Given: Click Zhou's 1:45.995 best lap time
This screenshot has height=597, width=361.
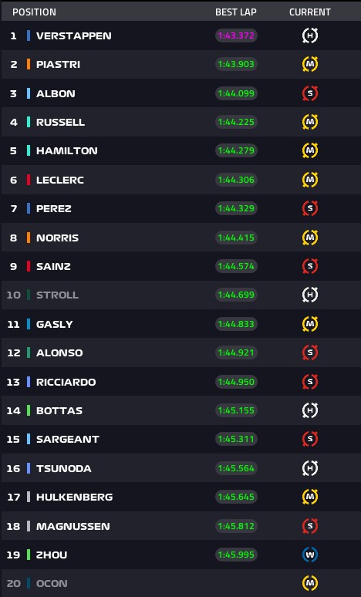Looking at the screenshot, I should click(x=236, y=555).
